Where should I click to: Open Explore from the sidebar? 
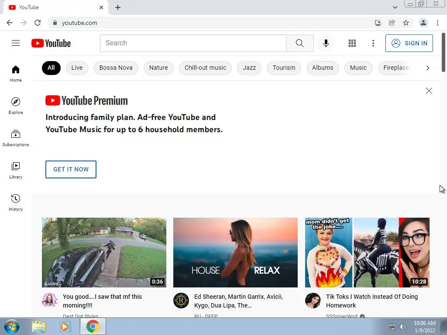tap(16, 106)
